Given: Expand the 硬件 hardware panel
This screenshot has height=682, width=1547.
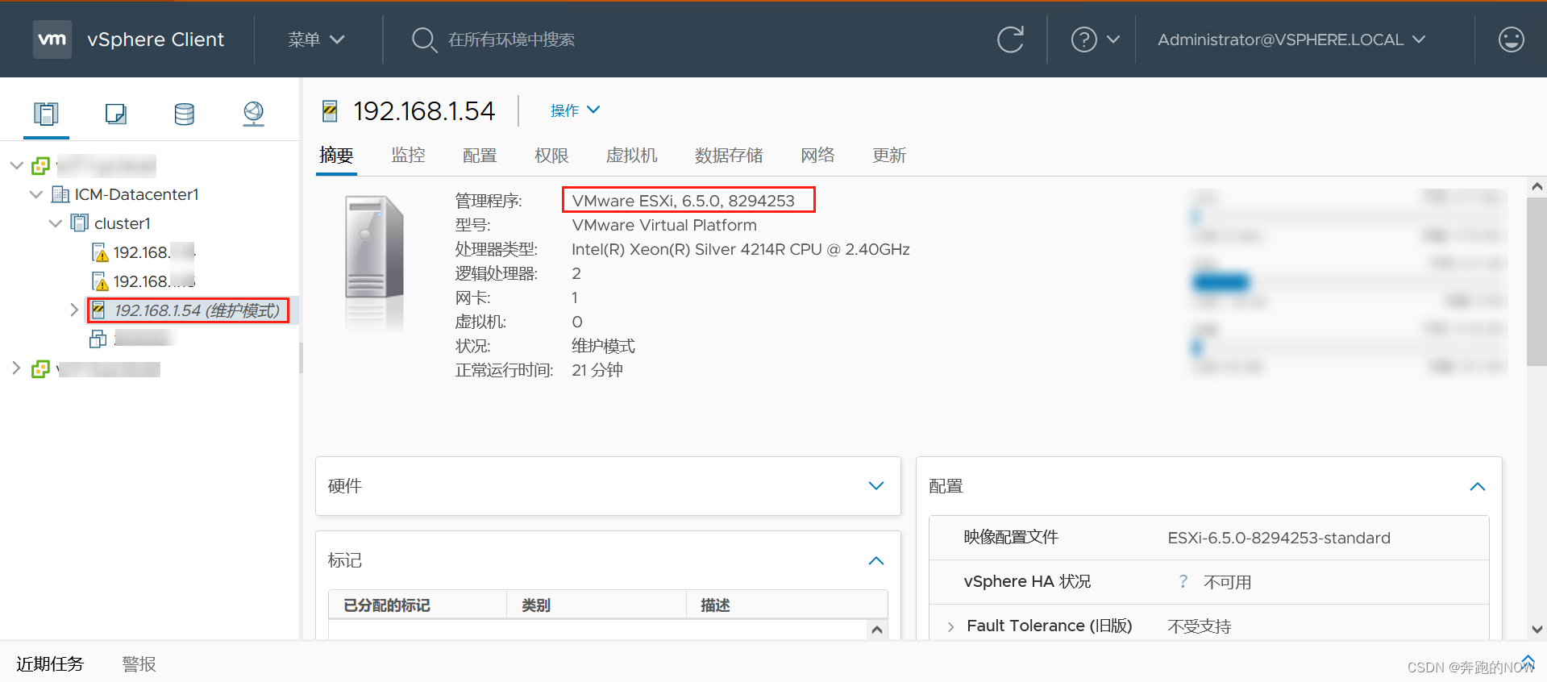Looking at the screenshot, I should pos(876,486).
